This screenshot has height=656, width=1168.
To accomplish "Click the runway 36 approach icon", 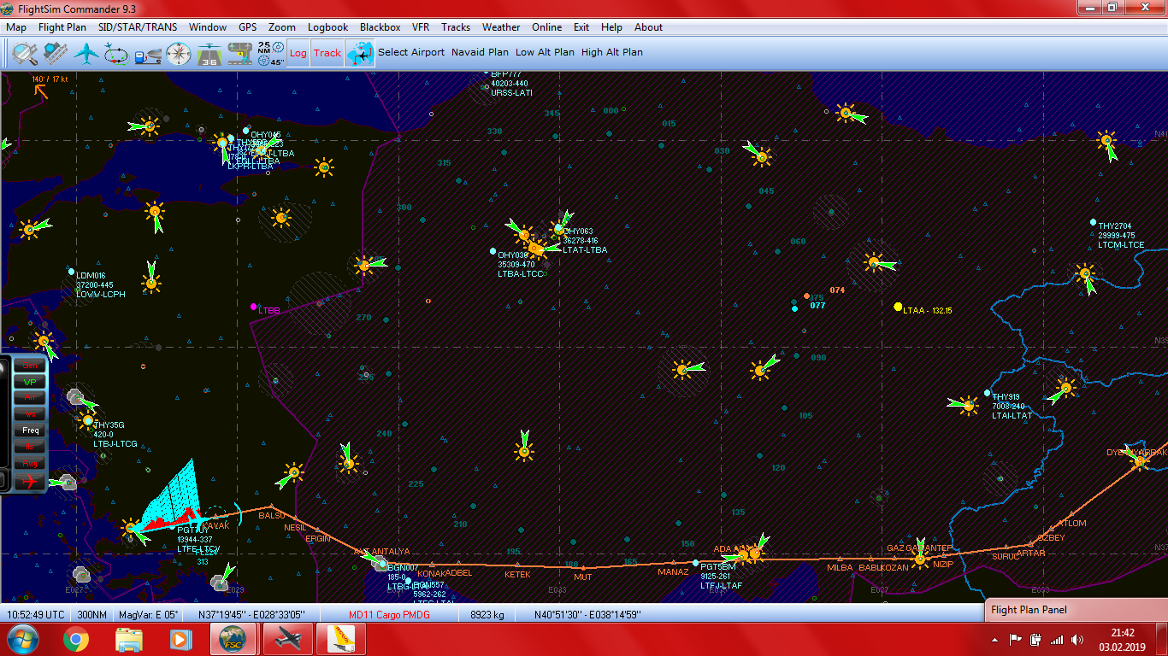I will click(x=209, y=53).
